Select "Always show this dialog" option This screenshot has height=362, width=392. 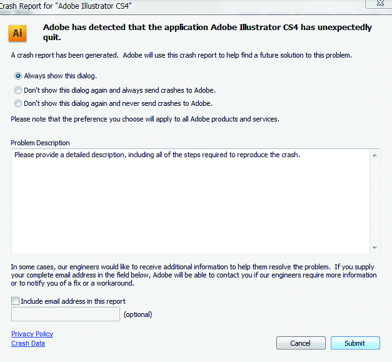[x=18, y=76]
